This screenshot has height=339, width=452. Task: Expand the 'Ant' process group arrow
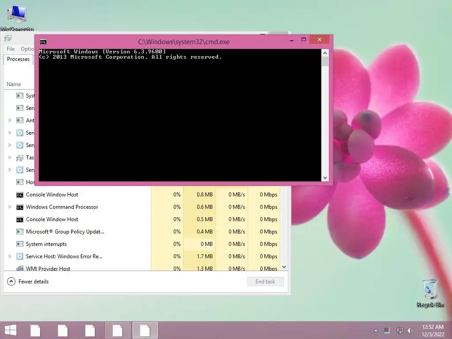10,120
